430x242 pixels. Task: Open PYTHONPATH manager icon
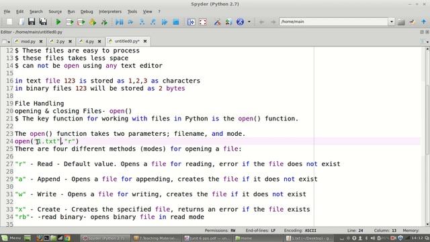[x=228, y=22]
